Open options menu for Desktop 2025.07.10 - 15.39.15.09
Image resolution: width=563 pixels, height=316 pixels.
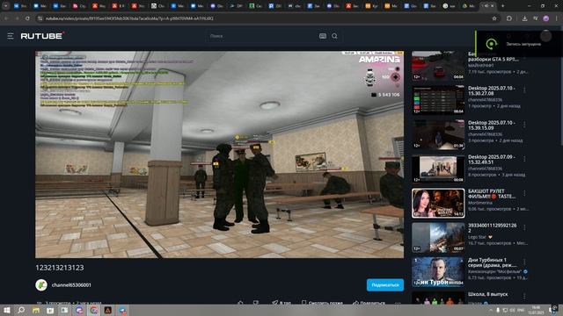tap(524, 125)
